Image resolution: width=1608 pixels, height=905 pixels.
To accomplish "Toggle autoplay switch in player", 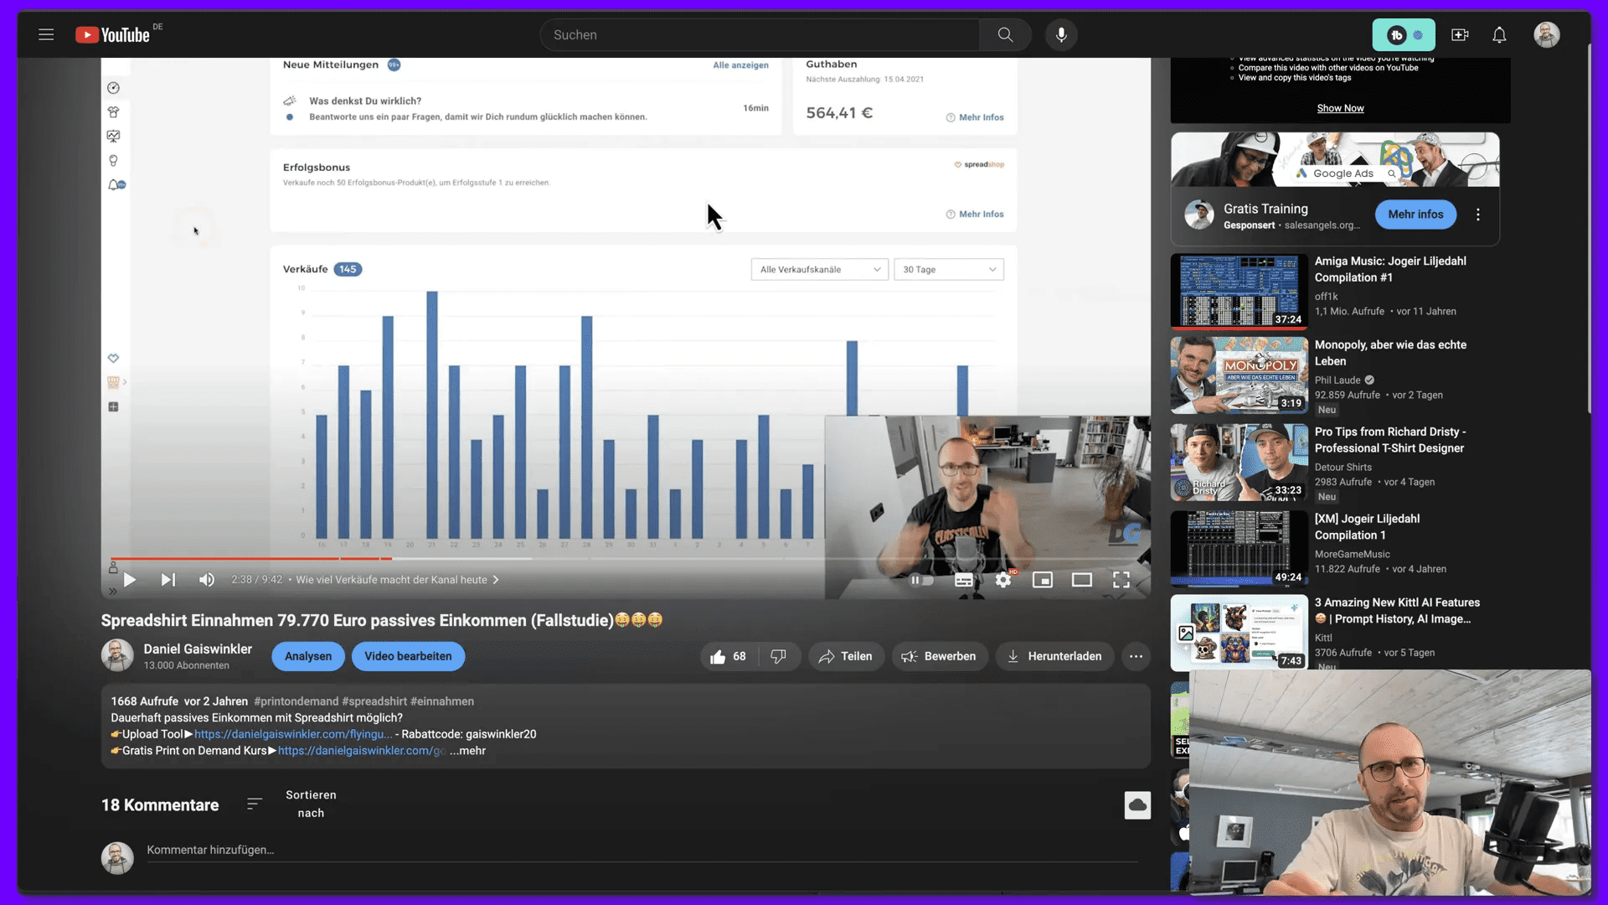I will (x=922, y=580).
